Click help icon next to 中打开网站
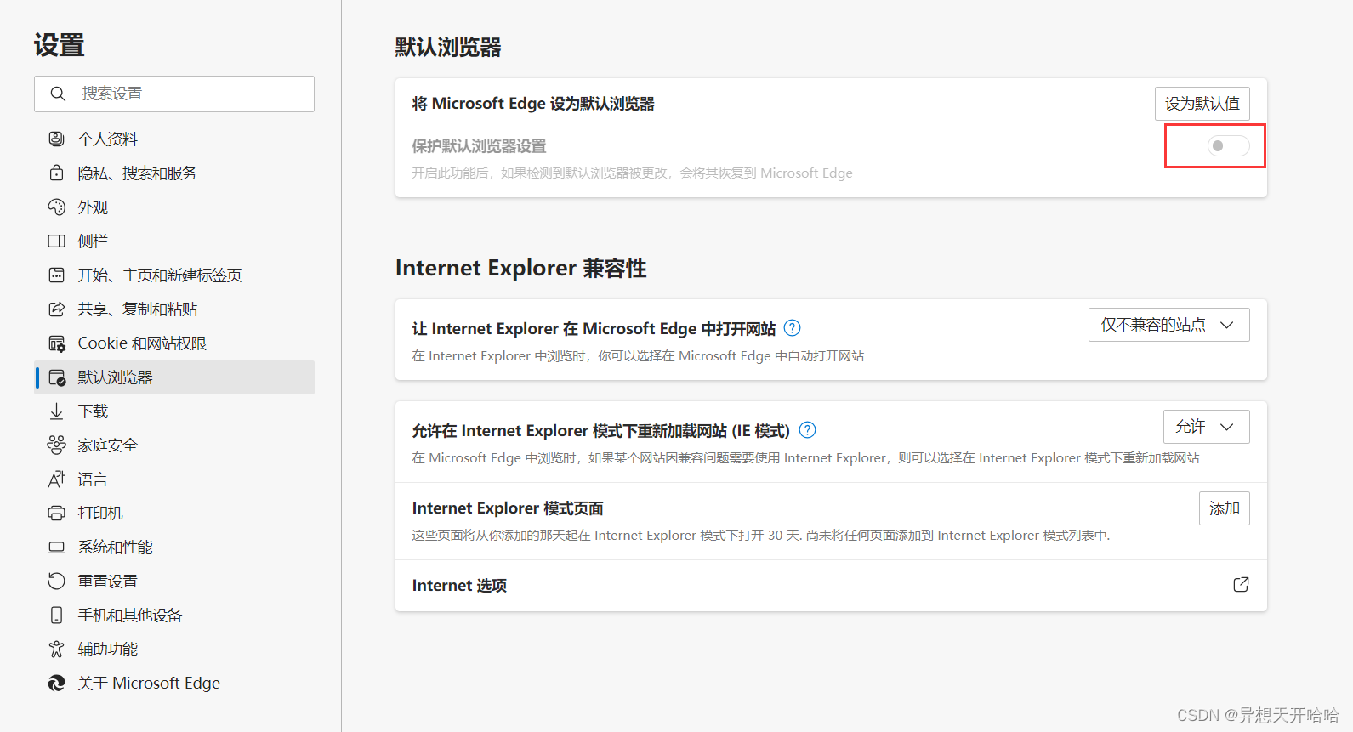Screen dimensions: 1353x732 [792, 328]
